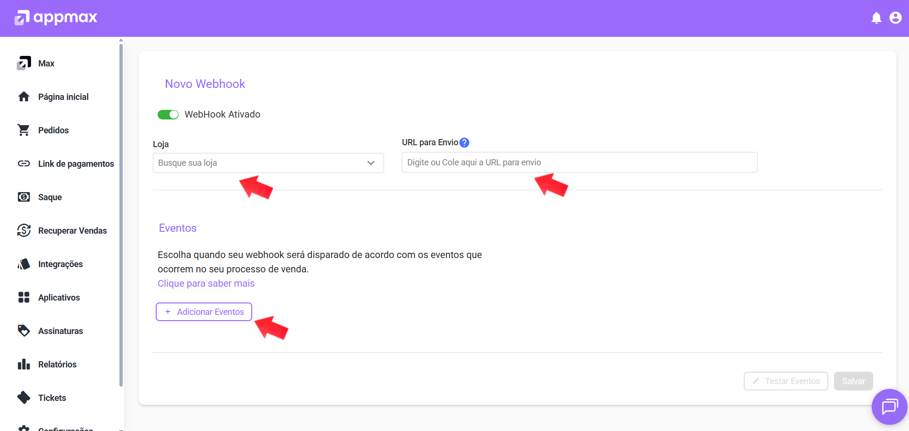The image size is (909, 431).
Task: Select the Relatórios bar chart icon
Action: click(x=23, y=364)
